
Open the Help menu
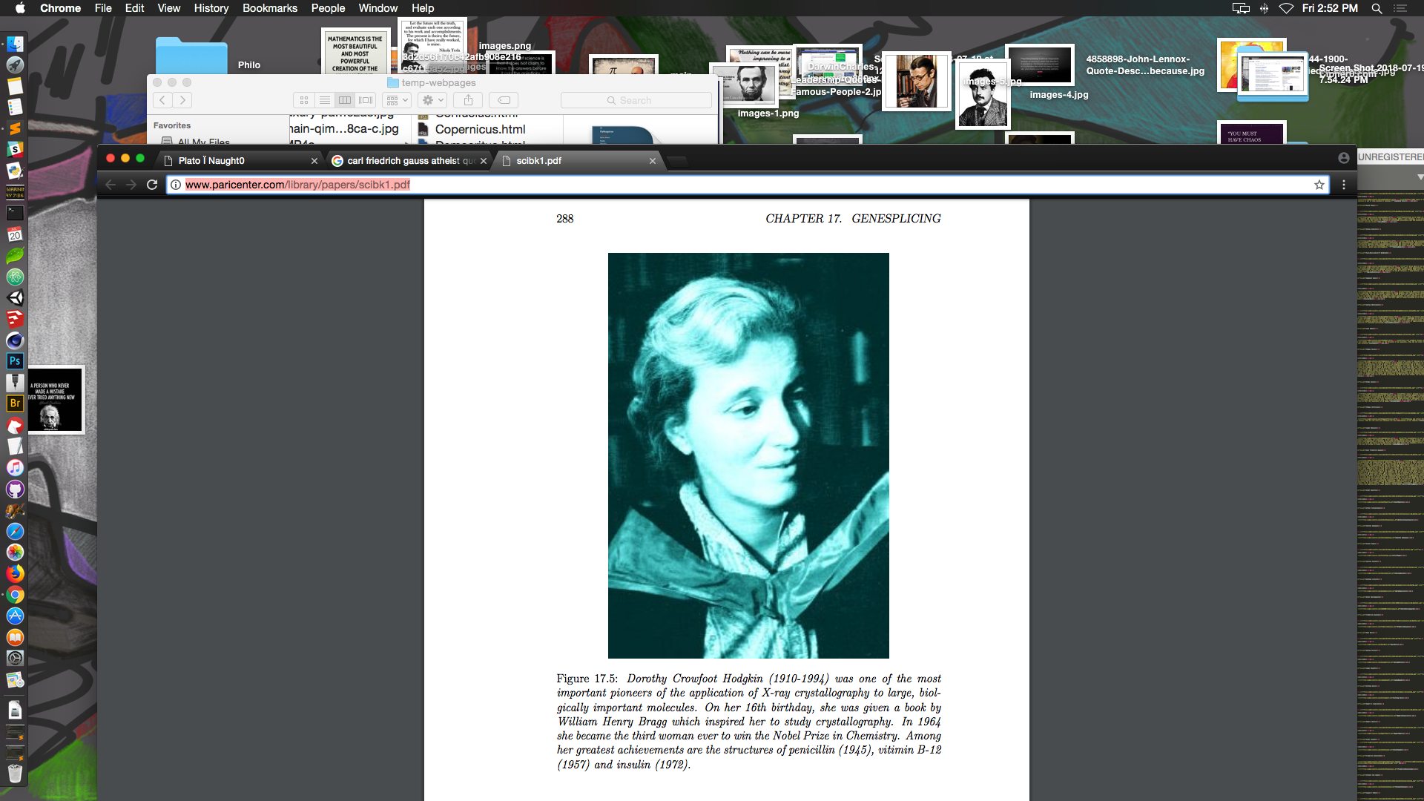click(x=423, y=8)
